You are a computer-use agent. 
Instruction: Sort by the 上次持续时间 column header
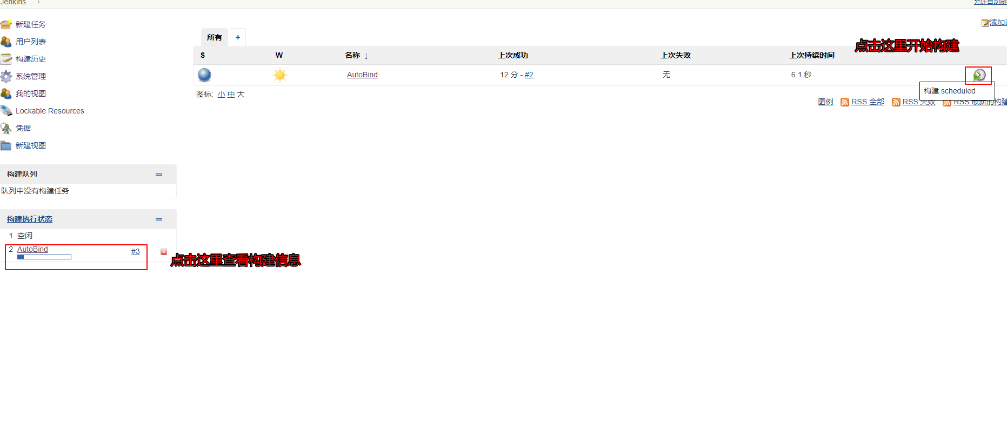click(x=812, y=55)
